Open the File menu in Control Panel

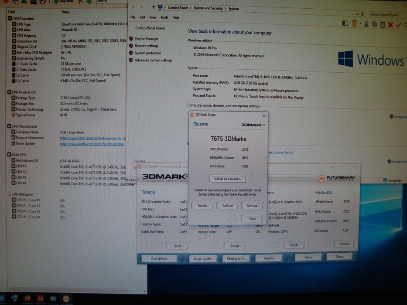pyautogui.click(x=133, y=17)
